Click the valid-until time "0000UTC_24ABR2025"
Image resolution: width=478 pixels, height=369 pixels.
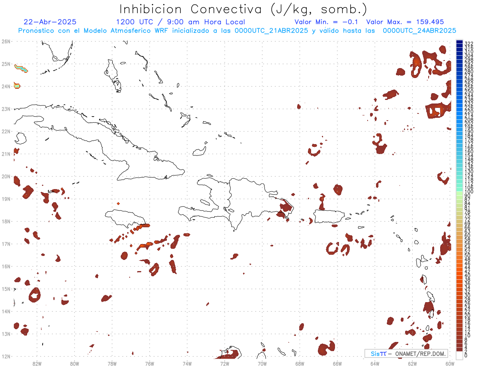pos(419,31)
